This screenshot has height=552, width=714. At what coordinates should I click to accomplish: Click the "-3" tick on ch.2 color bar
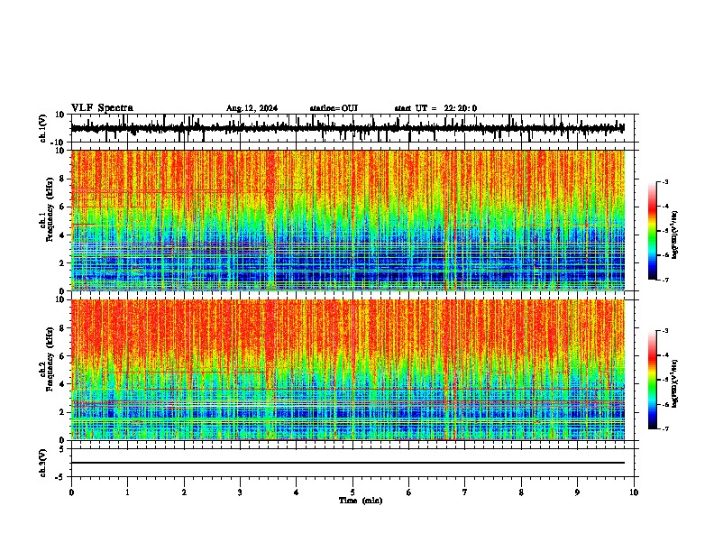click(664, 331)
